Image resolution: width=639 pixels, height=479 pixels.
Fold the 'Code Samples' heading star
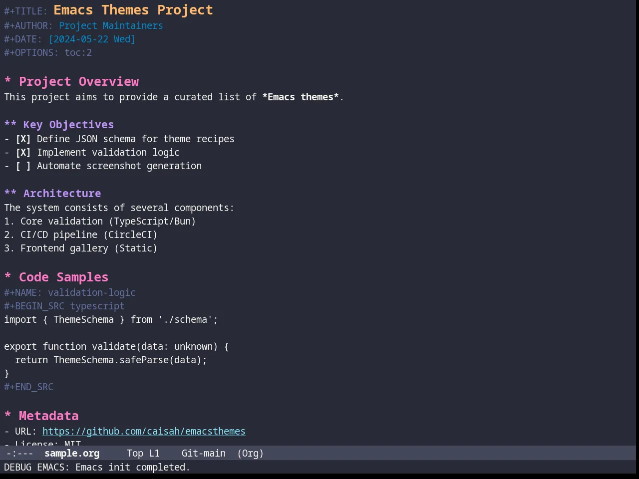point(8,277)
